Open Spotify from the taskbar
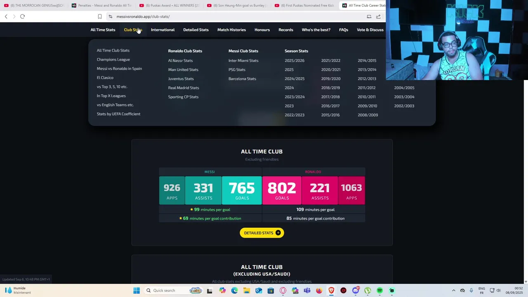Image resolution: width=528 pixels, height=297 pixels. coord(380,290)
